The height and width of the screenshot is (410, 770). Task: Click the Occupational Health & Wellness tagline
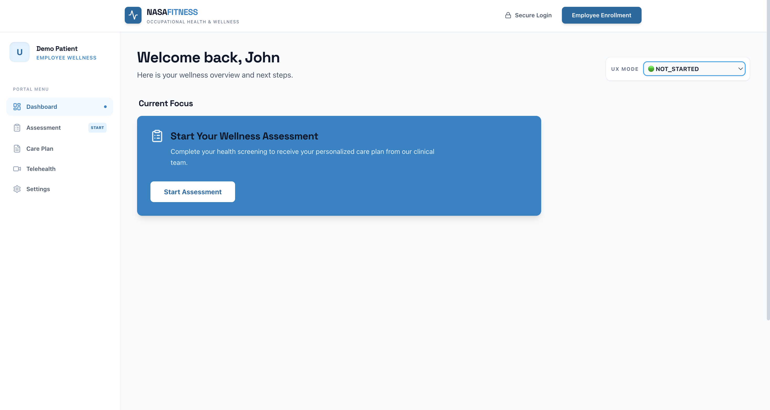tap(193, 22)
